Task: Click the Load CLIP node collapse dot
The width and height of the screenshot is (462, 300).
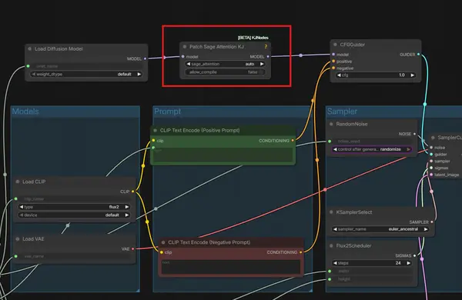Action: tap(18, 182)
